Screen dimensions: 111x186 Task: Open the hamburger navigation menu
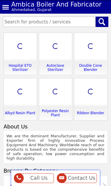click(x=6, y=7)
